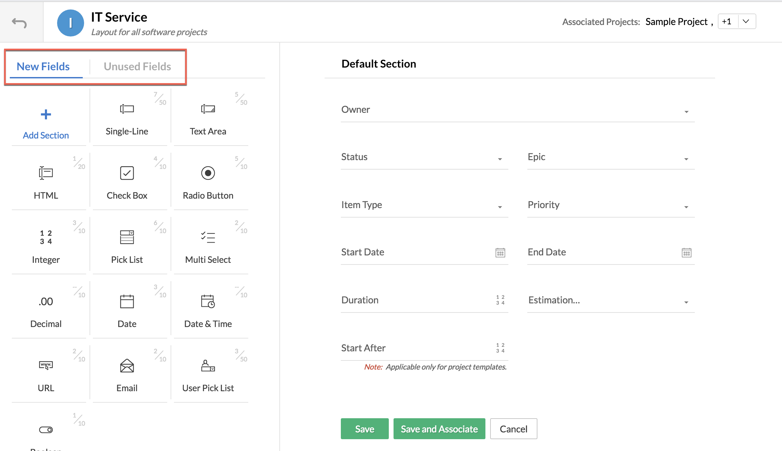Open the Priority dropdown
Viewport: 782px width, 451px height.
[x=686, y=207]
